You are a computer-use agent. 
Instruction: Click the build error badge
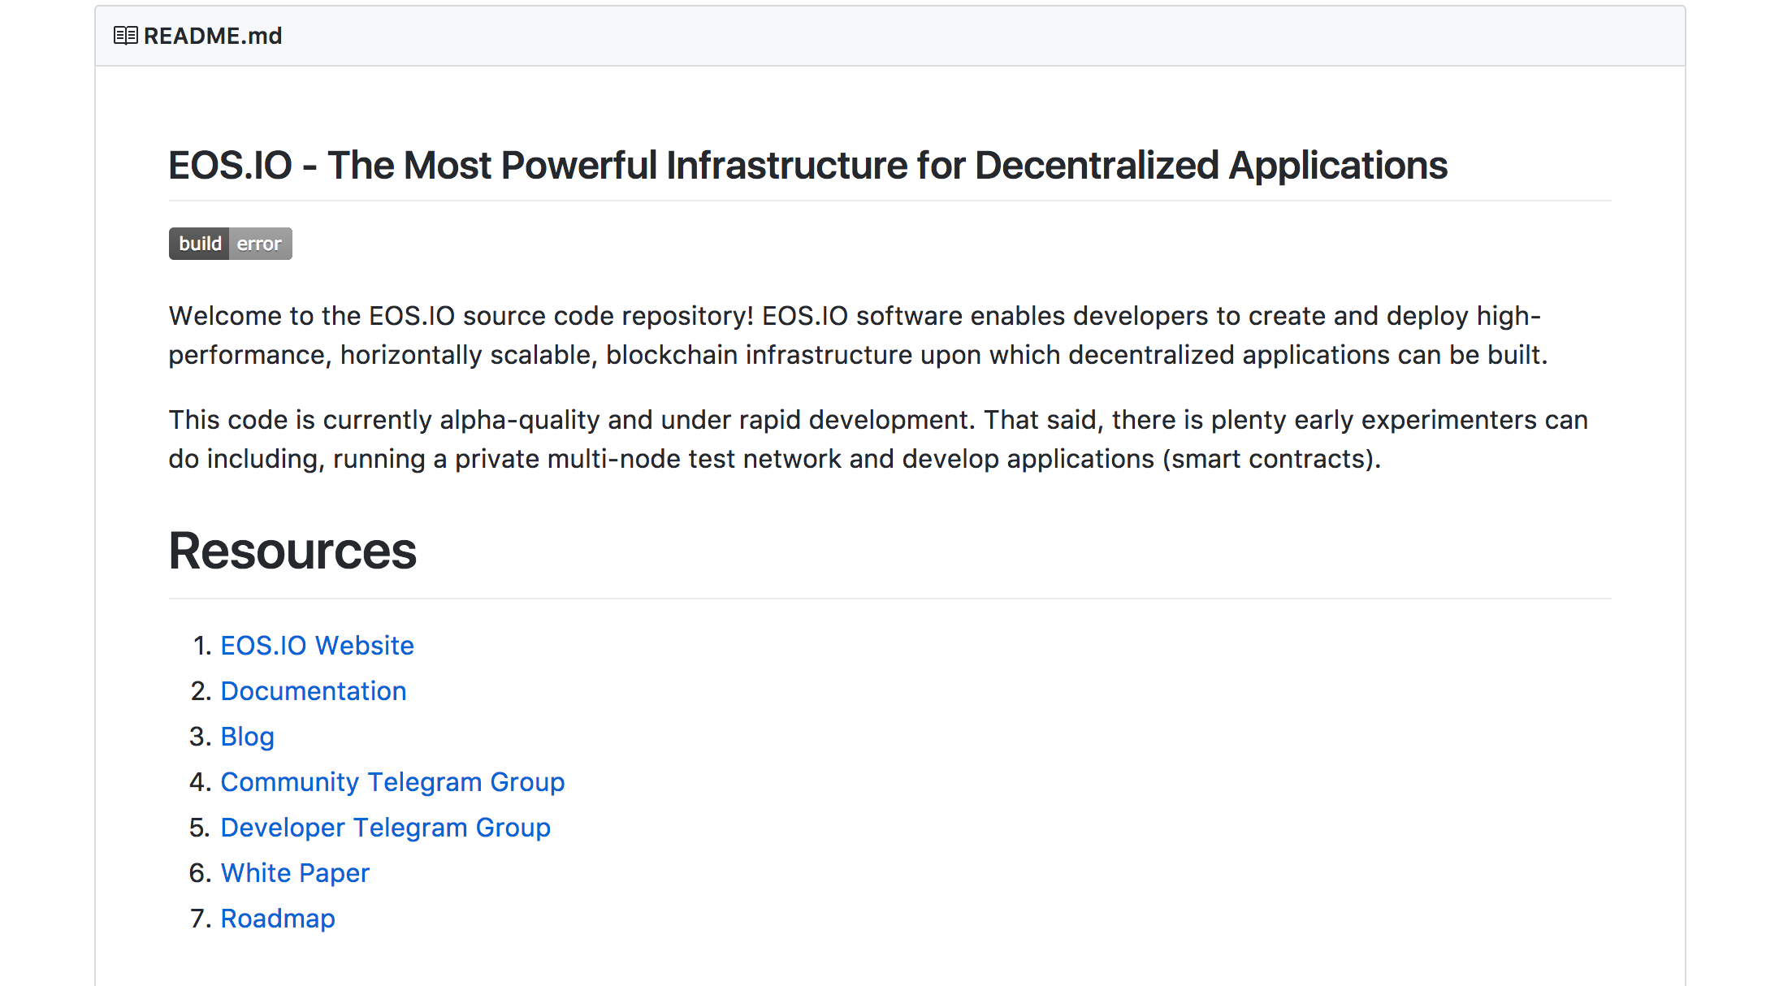coord(230,244)
